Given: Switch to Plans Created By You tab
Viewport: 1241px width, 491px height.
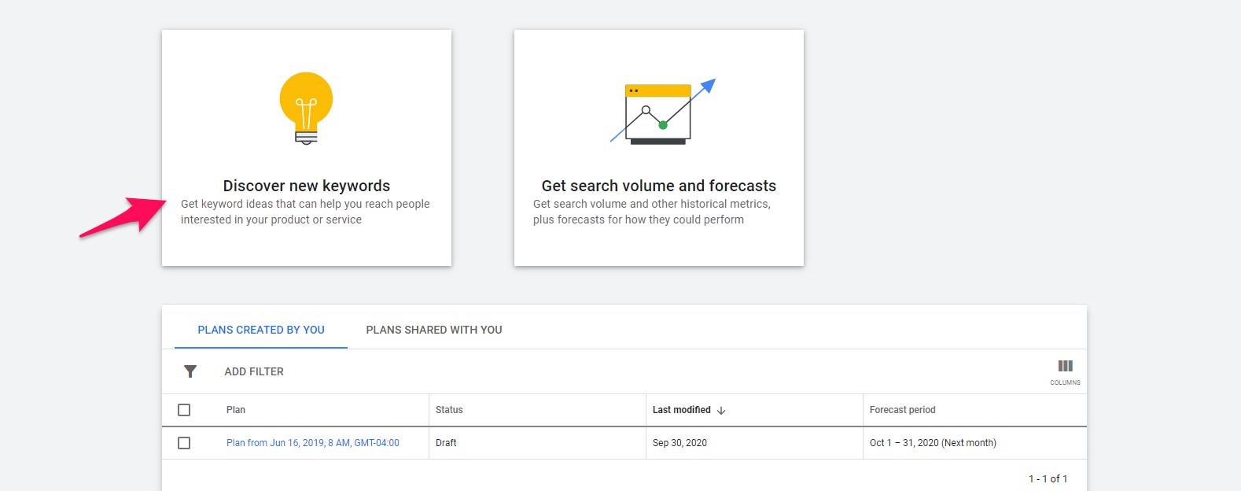Looking at the screenshot, I should [x=261, y=330].
